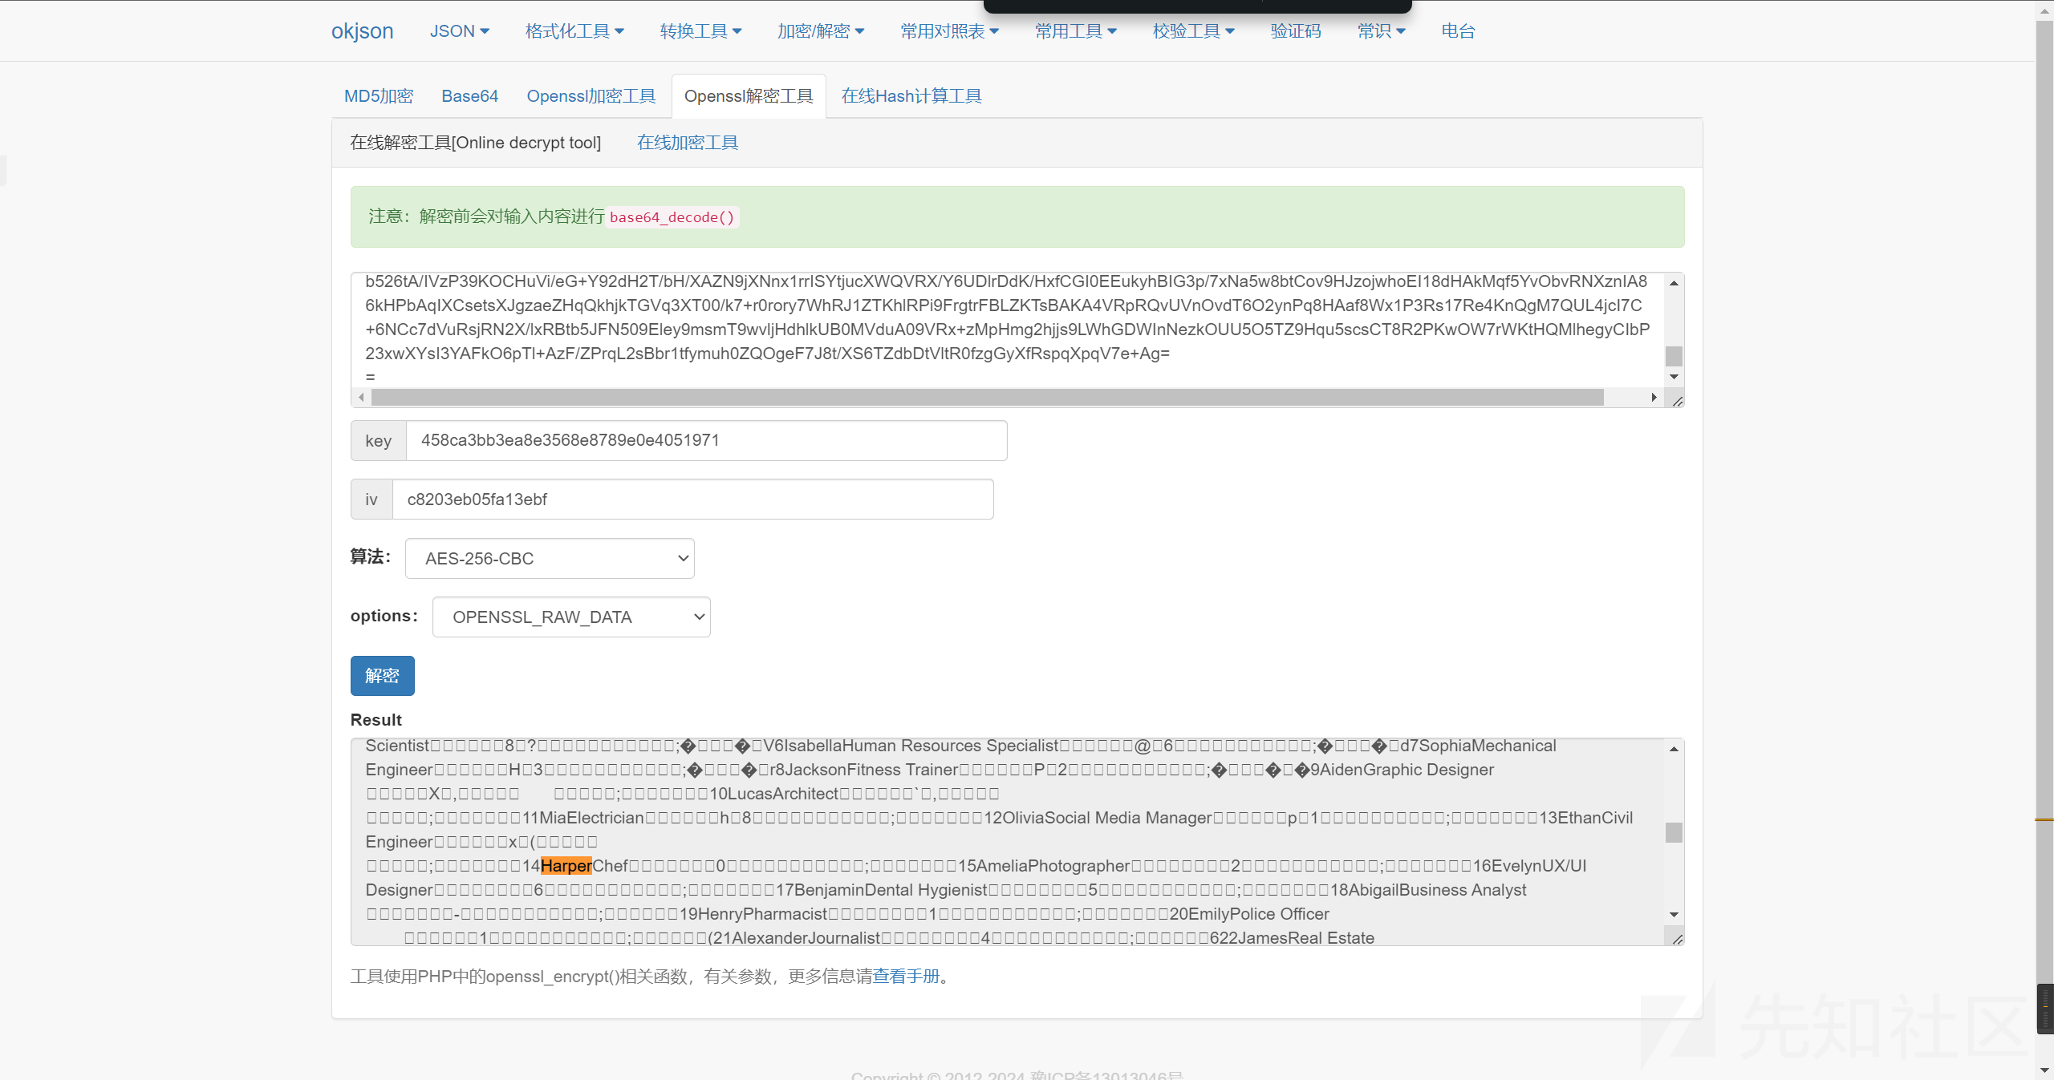The width and height of the screenshot is (2054, 1080).
Task: Click the ciphertext textarea resize handle
Action: pyautogui.click(x=1676, y=400)
